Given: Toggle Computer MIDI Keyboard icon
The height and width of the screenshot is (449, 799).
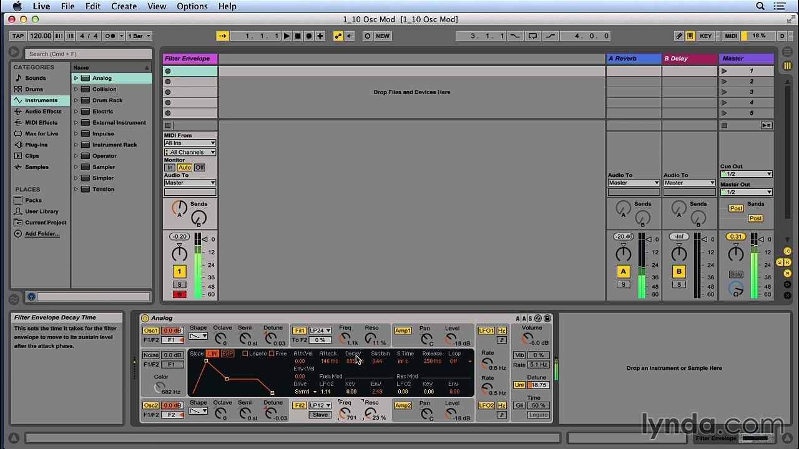Looking at the screenshot, I should coord(690,36).
